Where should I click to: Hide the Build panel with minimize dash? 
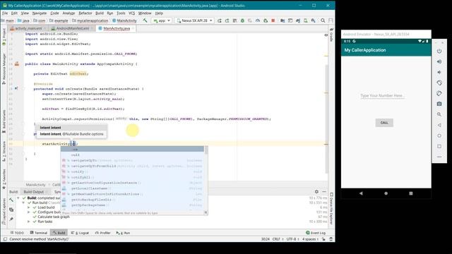pyautogui.click(x=324, y=191)
